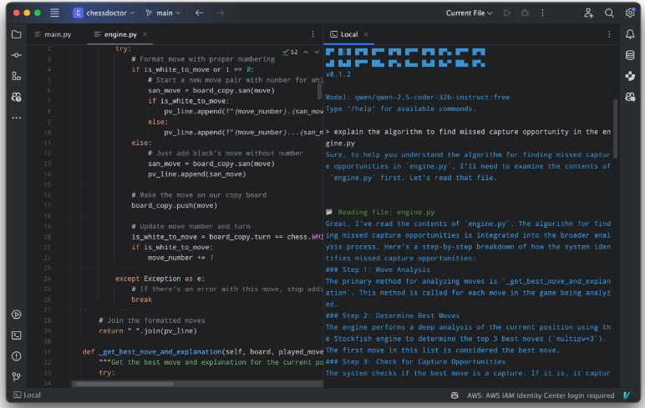Open Search Everywhere magnifier
The height and width of the screenshot is (408, 645).
[609, 13]
